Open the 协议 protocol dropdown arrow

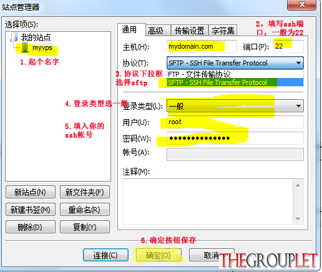click(298, 63)
